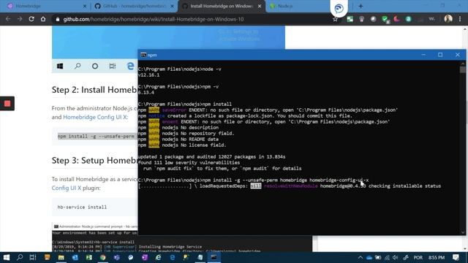Screen dimensions: 468x263
Task: Open Task View on the taskbar
Action: (x=33, y=257)
